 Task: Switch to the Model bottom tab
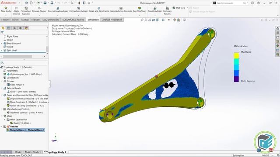[x=18, y=152]
